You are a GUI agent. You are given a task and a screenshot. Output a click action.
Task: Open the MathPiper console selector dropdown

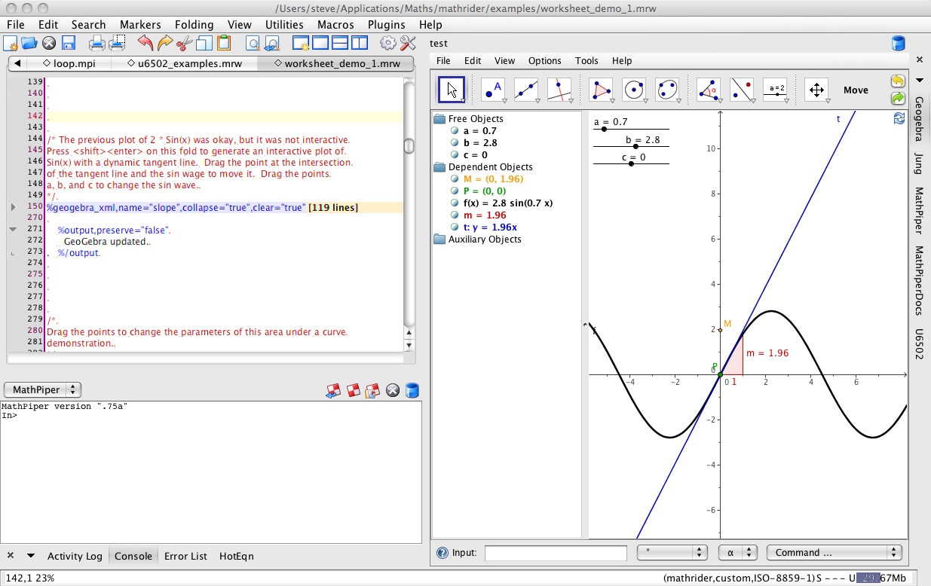tap(42, 389)
